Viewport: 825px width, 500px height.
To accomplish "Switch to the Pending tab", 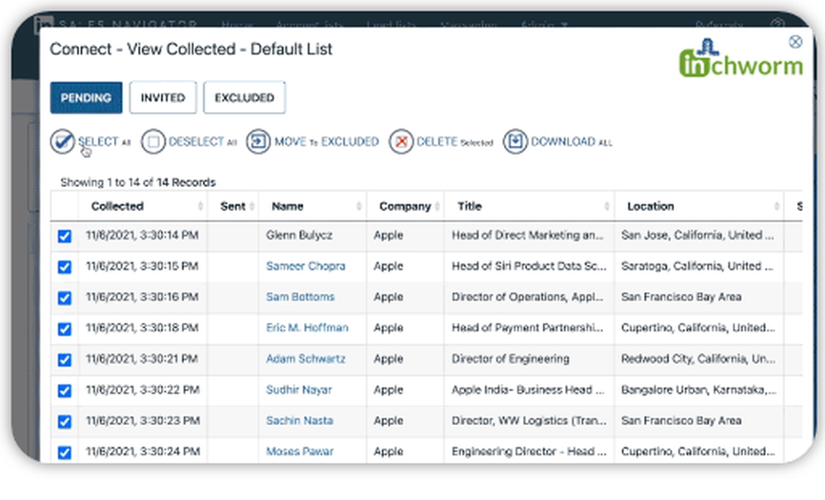I will coord(87,98).
